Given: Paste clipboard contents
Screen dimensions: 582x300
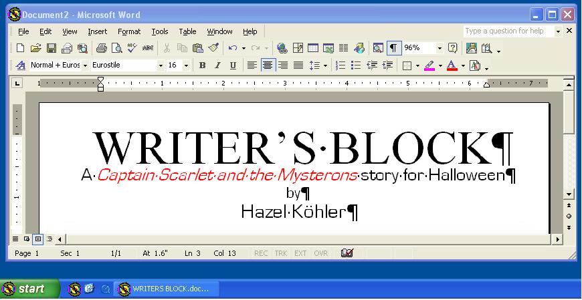Looking at the screenshot, I should (198, 48).
